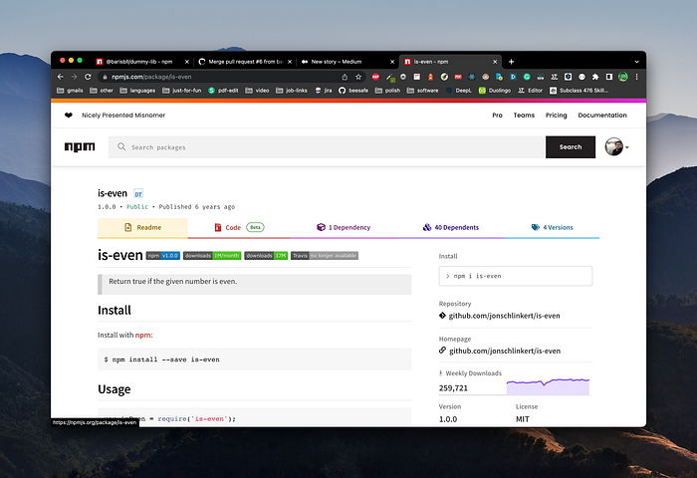Open the pdf-edit bookmark
This screenshot has width=697, height=478.
tap(224, 91)
